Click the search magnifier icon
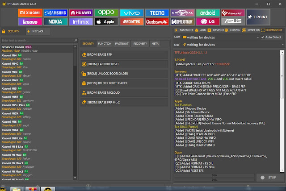 click(x=76, y=41)
